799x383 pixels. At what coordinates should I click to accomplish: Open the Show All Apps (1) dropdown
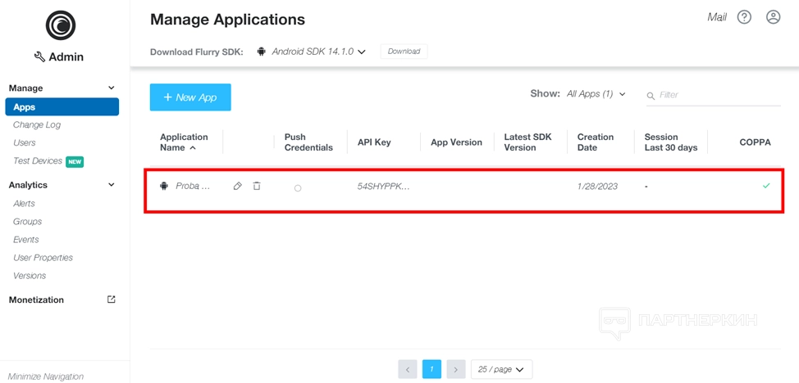click(x=596, y=94)
